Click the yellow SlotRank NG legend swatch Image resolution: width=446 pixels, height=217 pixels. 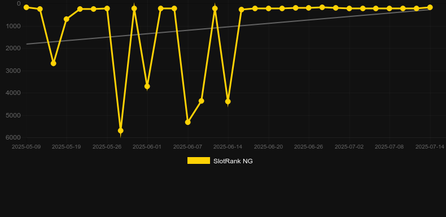point(199,160)
